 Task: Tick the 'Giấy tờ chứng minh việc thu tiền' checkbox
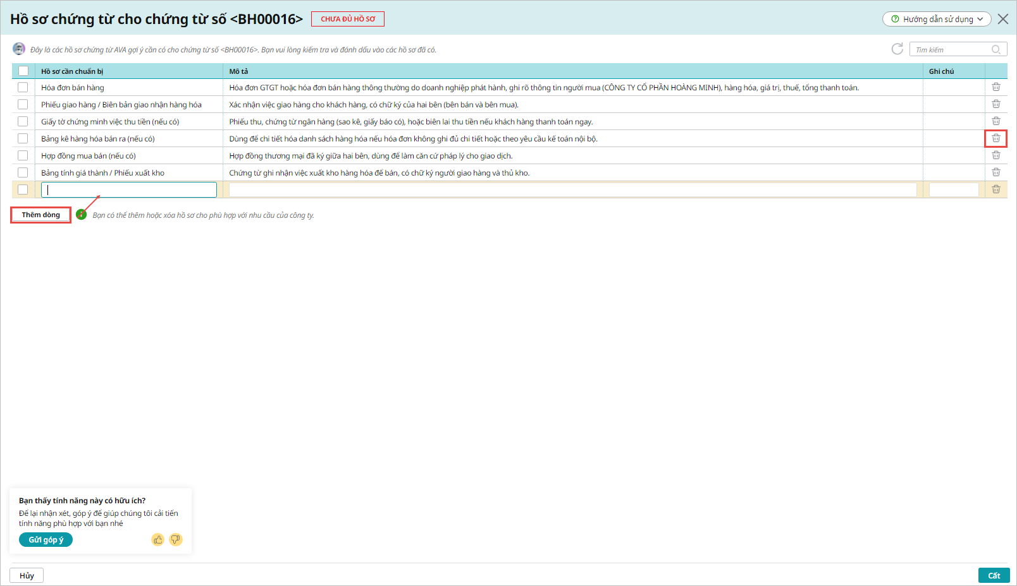23,121
